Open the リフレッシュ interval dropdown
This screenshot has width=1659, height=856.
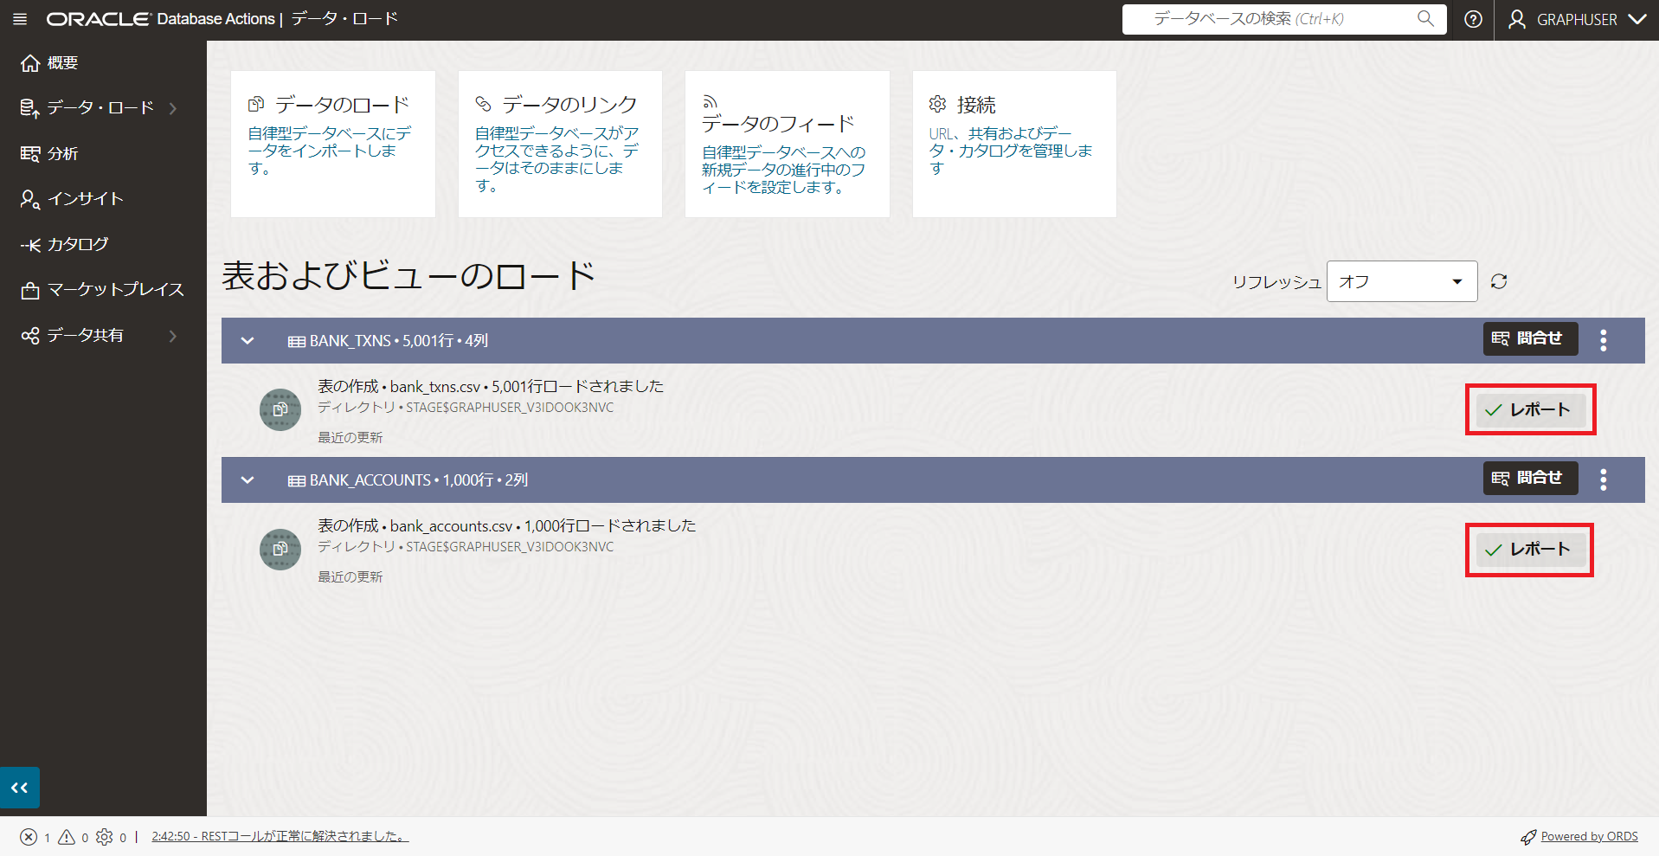1400,280
